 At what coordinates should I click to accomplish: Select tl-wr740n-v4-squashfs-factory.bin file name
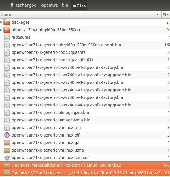tap(67, 97)
